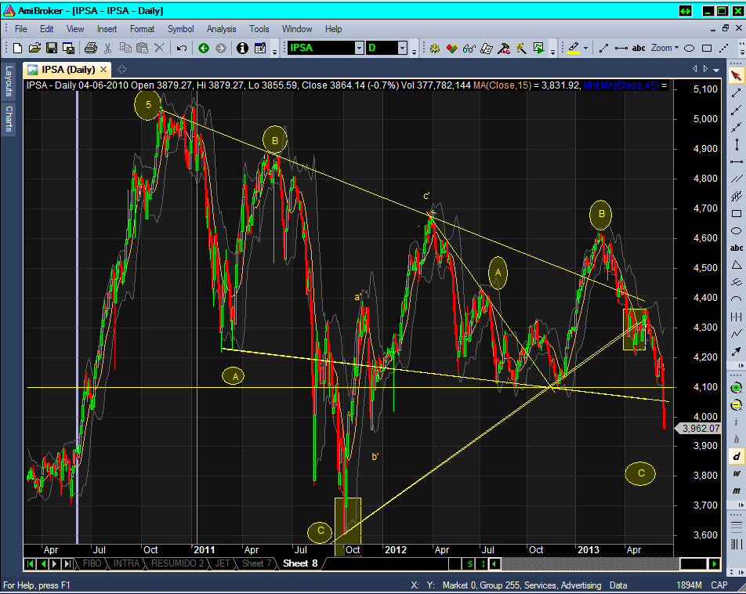Open the Symbol menu

[181, 29]
